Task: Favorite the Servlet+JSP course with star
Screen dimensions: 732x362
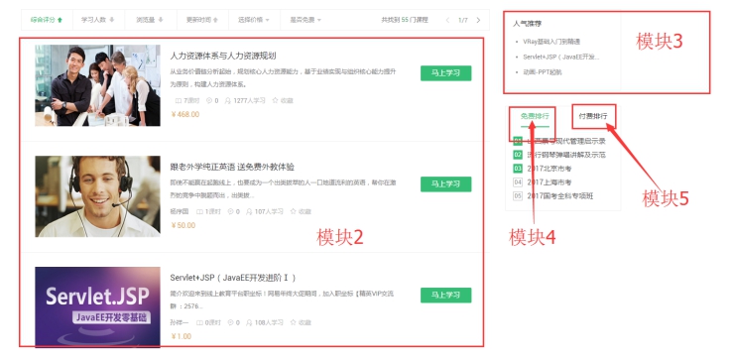Action: pos(294,322)
